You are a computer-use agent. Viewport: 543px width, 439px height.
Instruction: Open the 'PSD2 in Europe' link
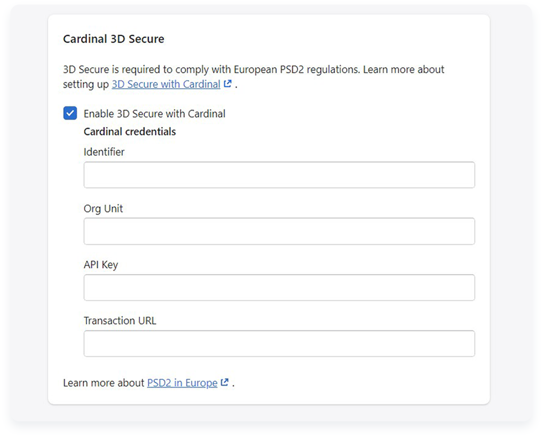(x=182, y=383)
